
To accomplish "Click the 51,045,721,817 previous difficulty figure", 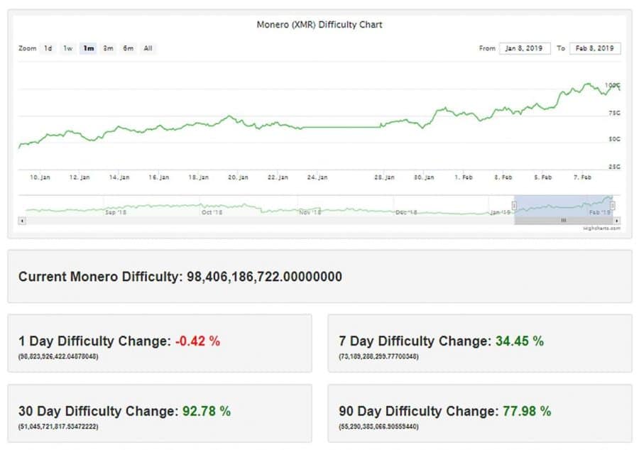I will (x=58, y=427).
